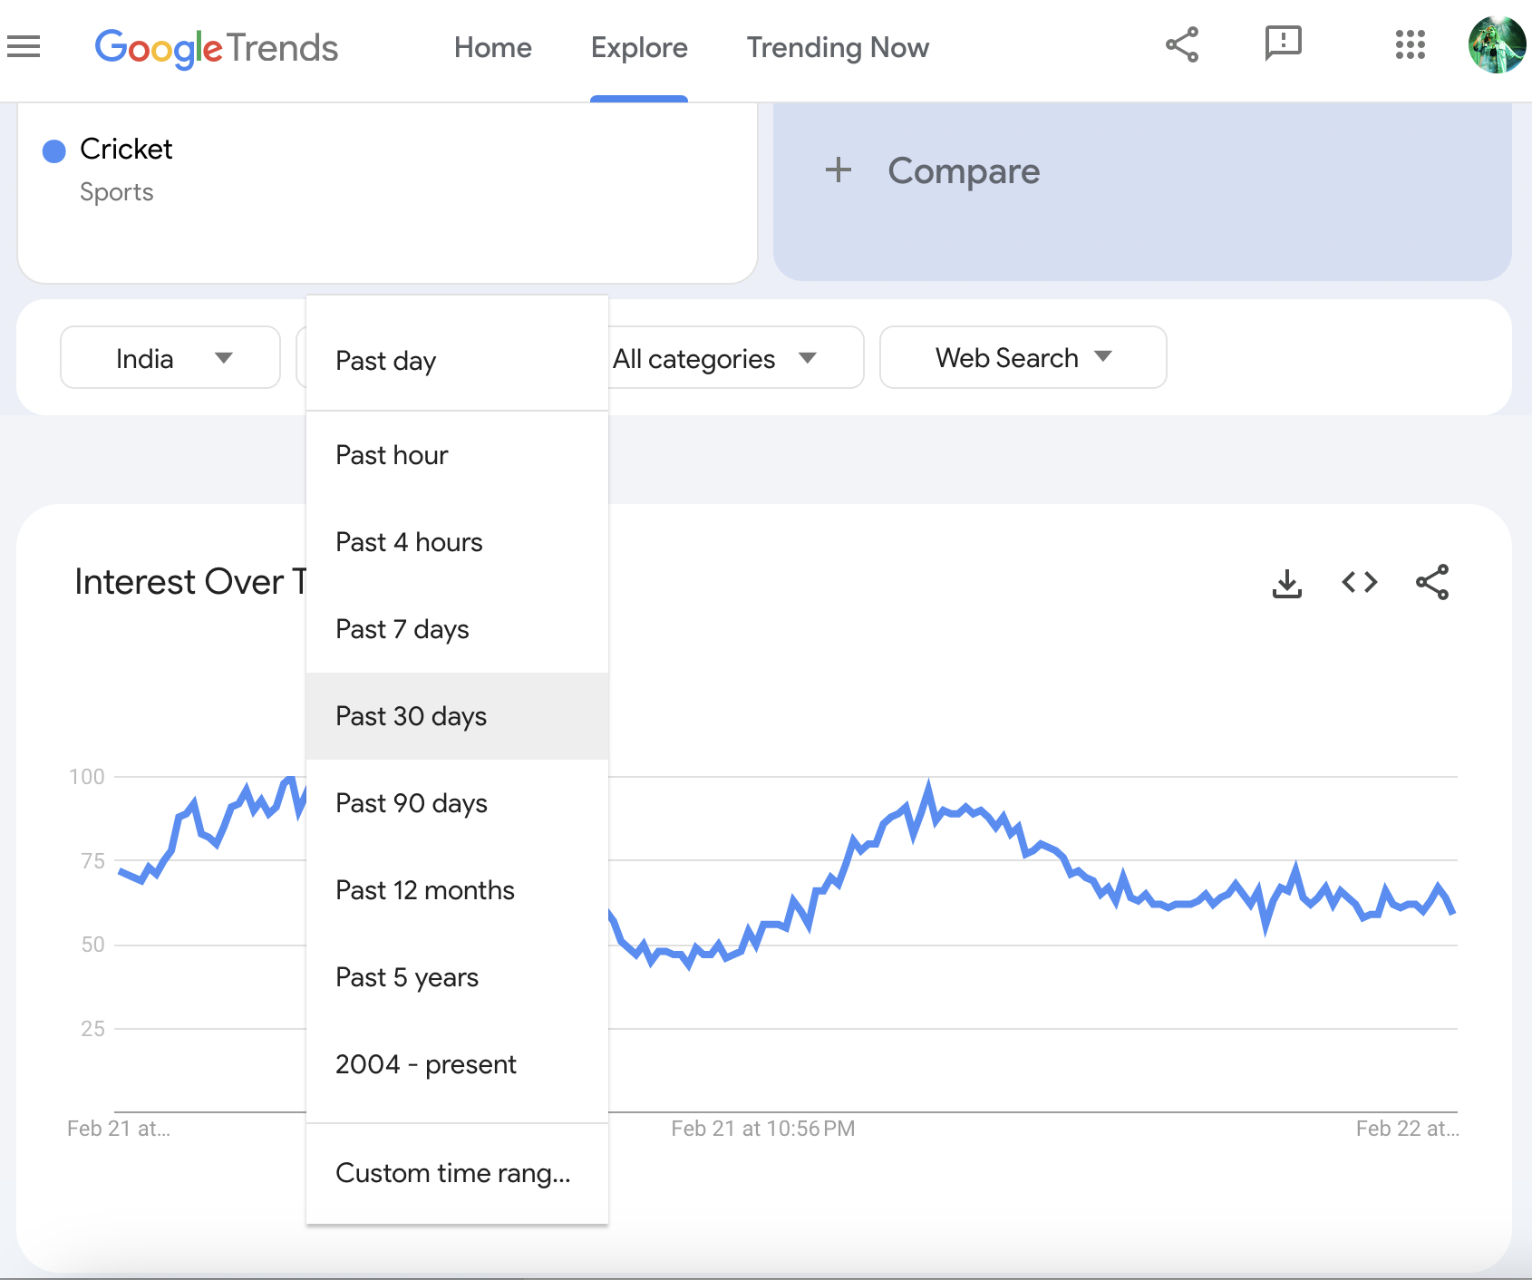Open the hamburger main menu
Image resolution: width=1532 pixels, height=1280 pixels.
pos(24,46)
